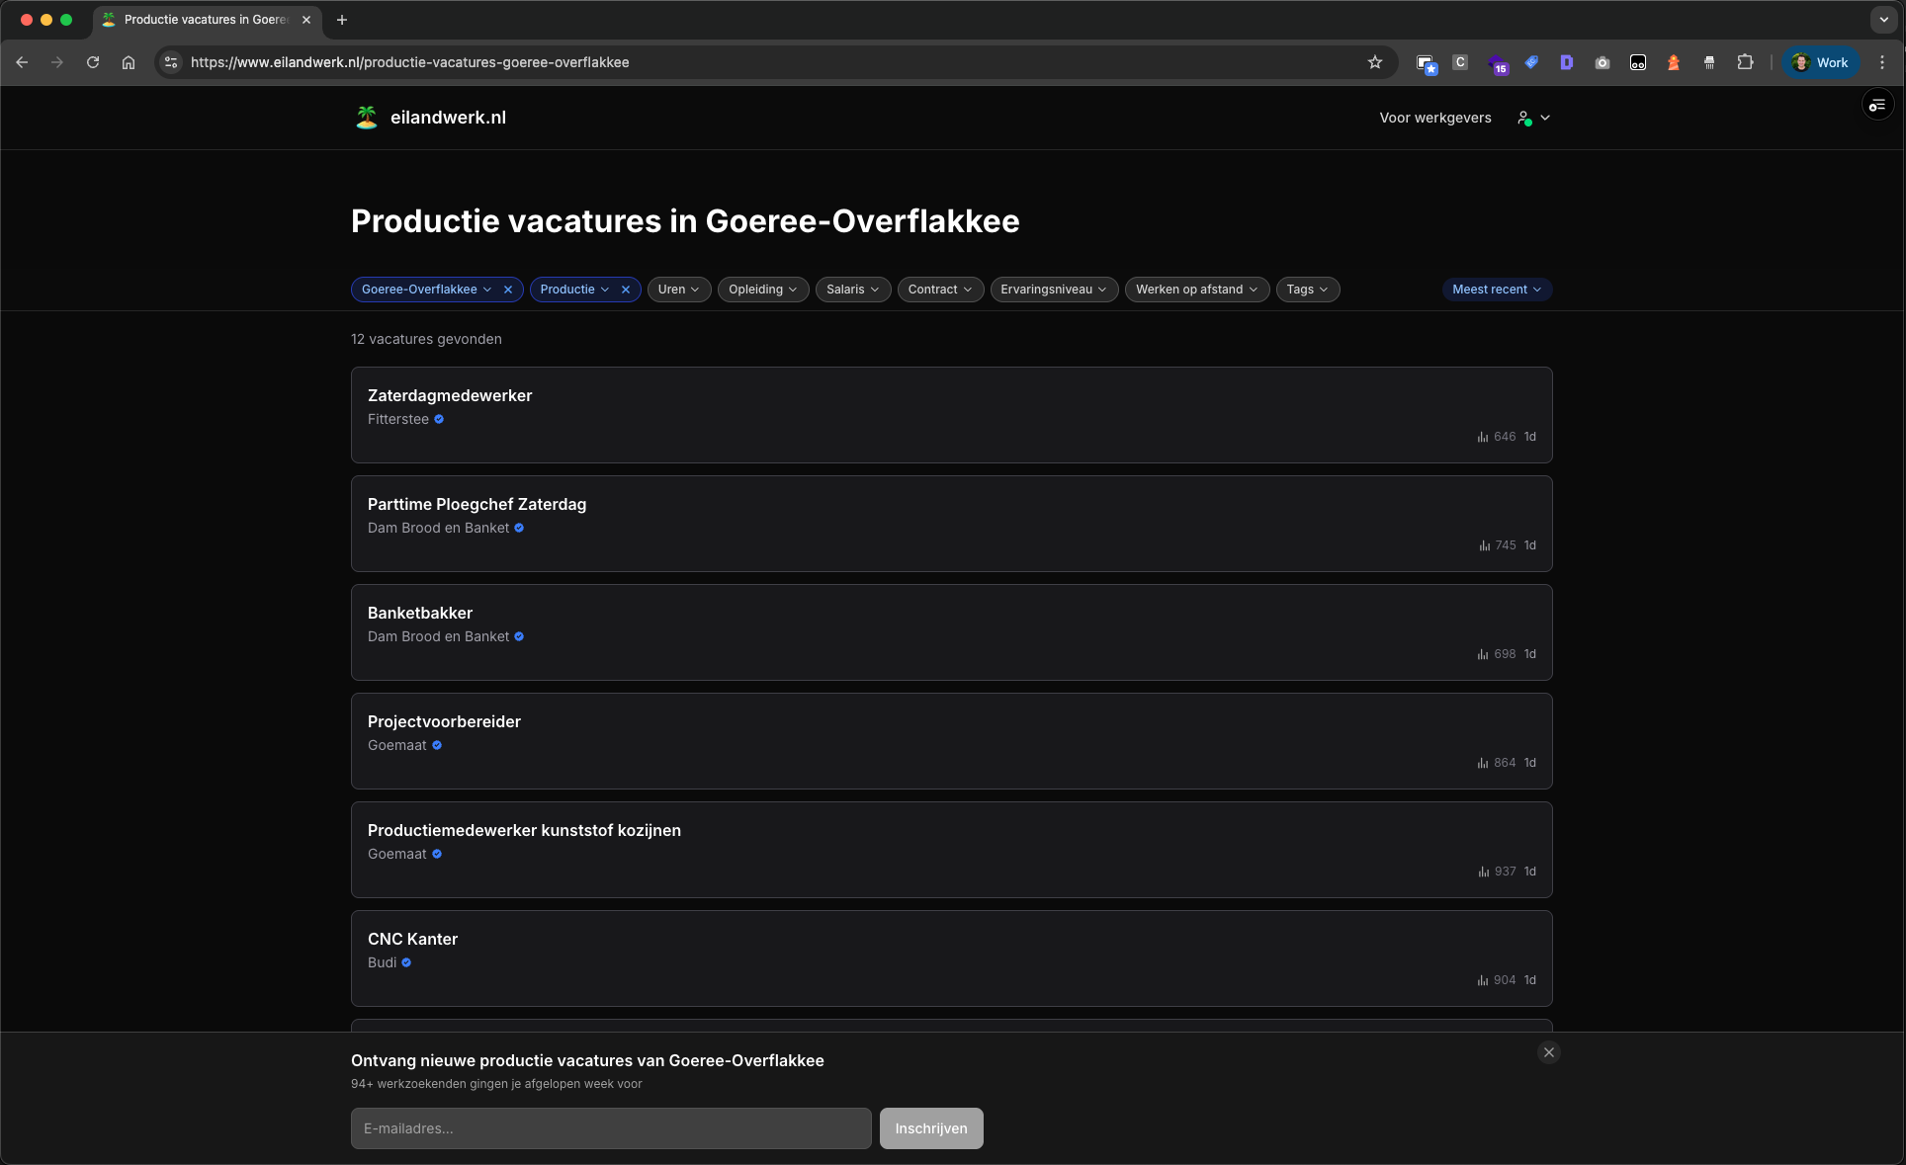Image resolution: width=1906 pixels, height=1165 pixels.
Task: Change sorting via Meest recent dropdown
Action: [x=1496, y=290]
